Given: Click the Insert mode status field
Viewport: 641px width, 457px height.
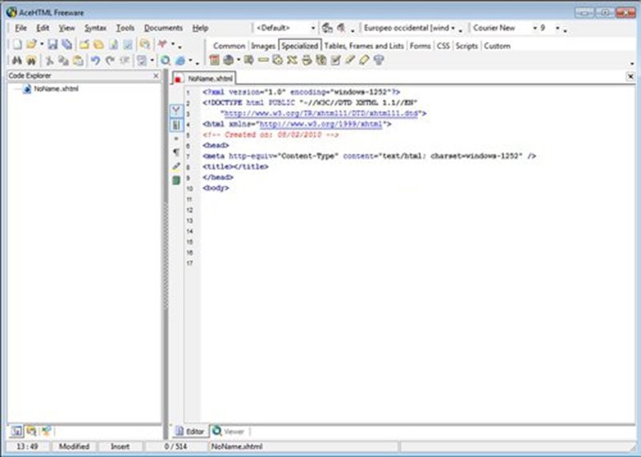Looking at the screenshot, I should point(120,447).
